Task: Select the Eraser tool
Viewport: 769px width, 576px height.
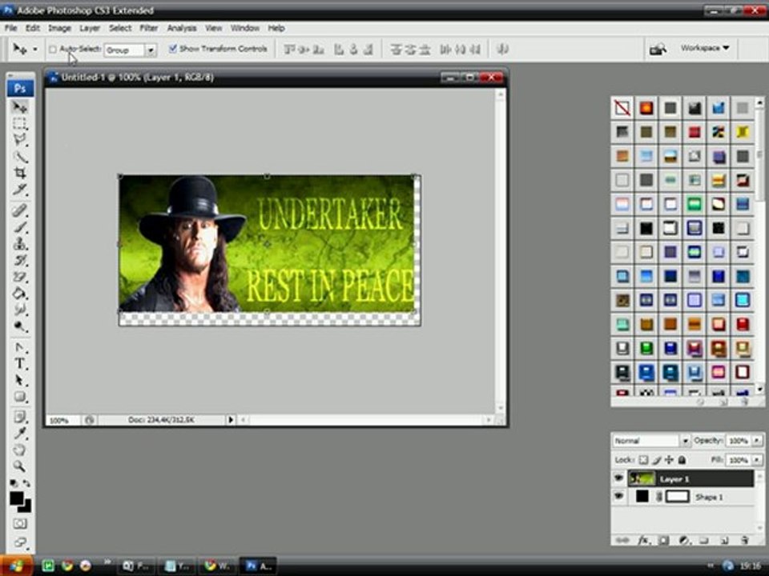Action: (x=19, y=277)
